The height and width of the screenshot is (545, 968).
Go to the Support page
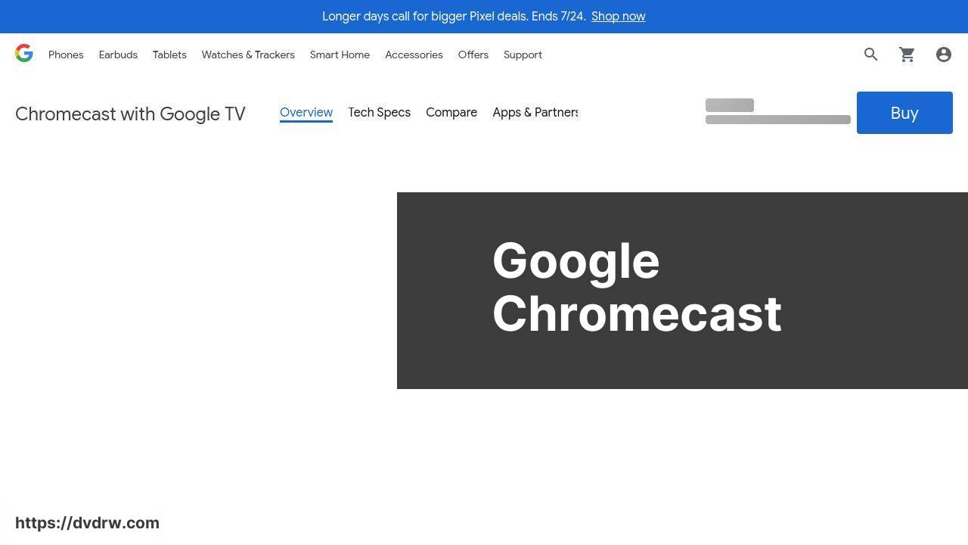tap(523, 54)
